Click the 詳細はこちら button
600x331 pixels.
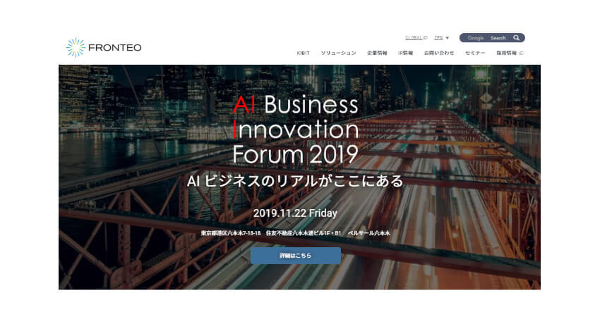pos(296,256)
